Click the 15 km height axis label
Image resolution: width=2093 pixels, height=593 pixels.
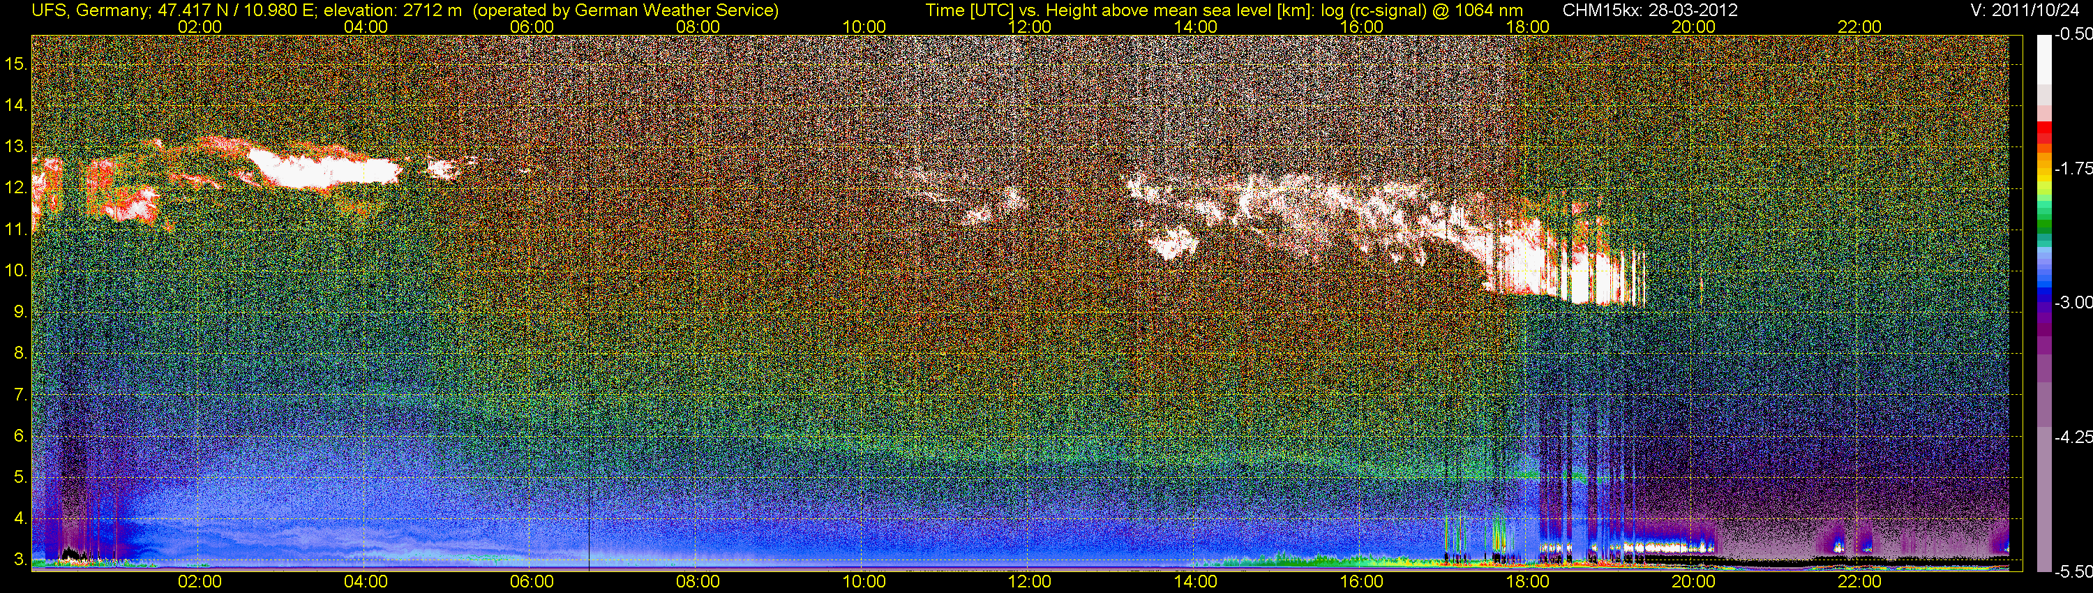[x=15, y=63]
